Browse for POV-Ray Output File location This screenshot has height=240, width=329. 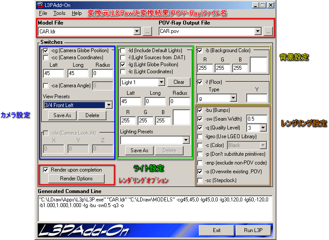(268, 32)
